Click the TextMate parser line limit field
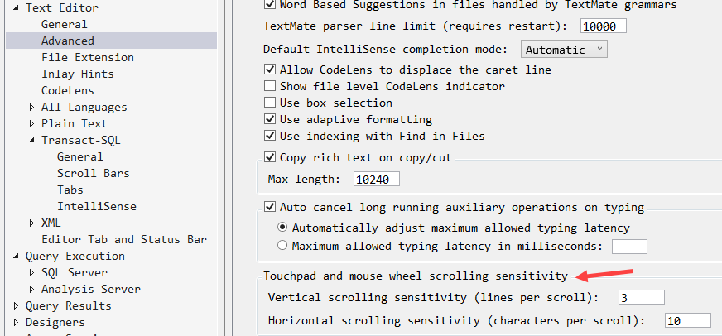The image size is (722, 336). (603, 26)
